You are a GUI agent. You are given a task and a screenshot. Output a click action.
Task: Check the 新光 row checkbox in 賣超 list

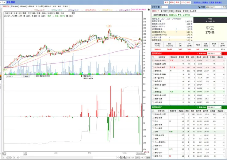coord(153,121)
